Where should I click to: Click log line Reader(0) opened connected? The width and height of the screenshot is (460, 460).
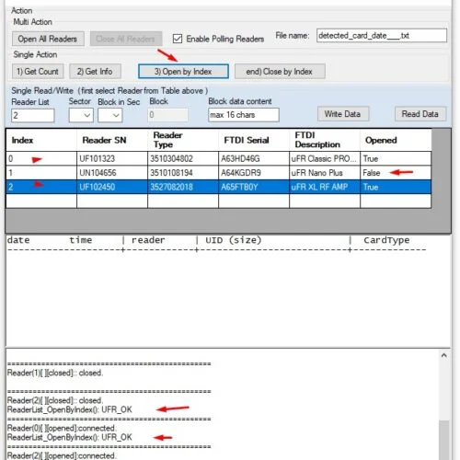click(x=62, y=428)
